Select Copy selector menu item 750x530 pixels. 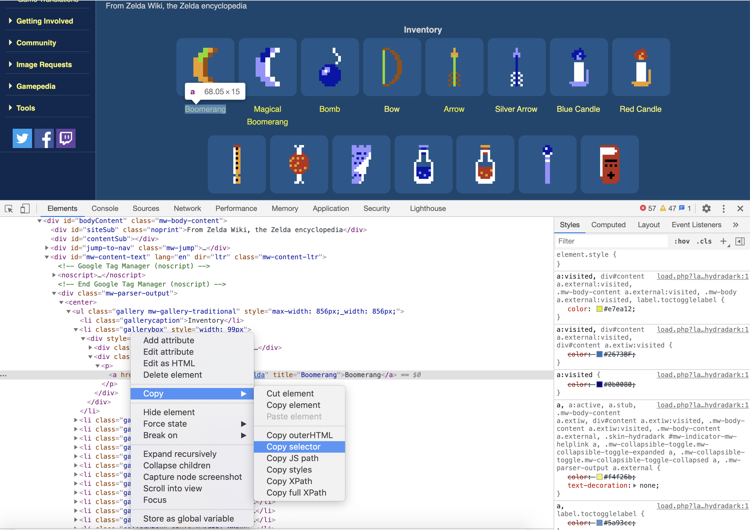pyautogui.click(x=293, y=447)
